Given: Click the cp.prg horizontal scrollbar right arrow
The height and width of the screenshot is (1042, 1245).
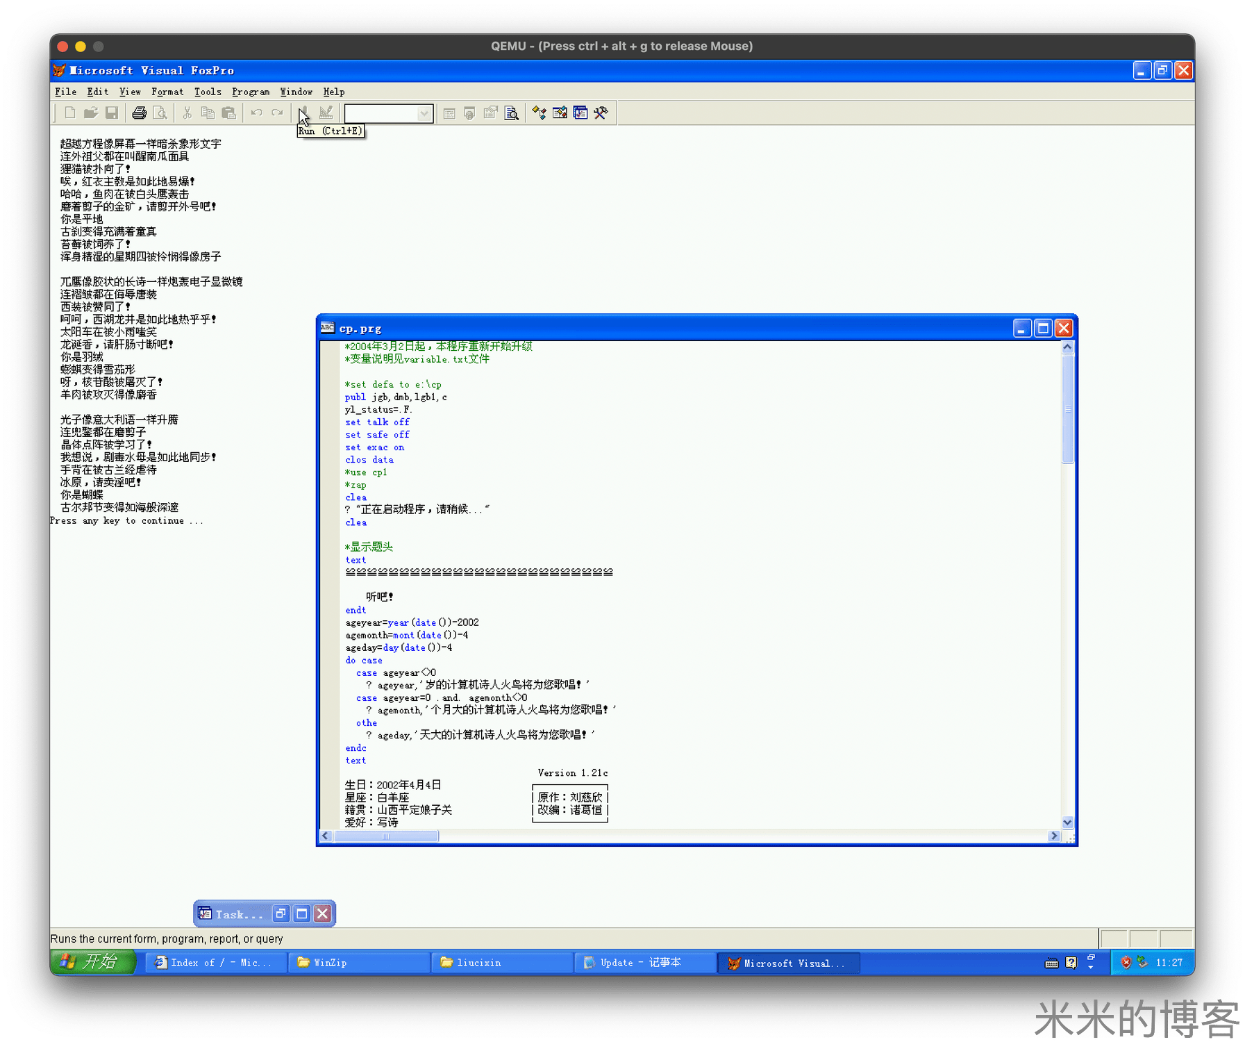Looking at the screenshot, I should pos(1054,836).
